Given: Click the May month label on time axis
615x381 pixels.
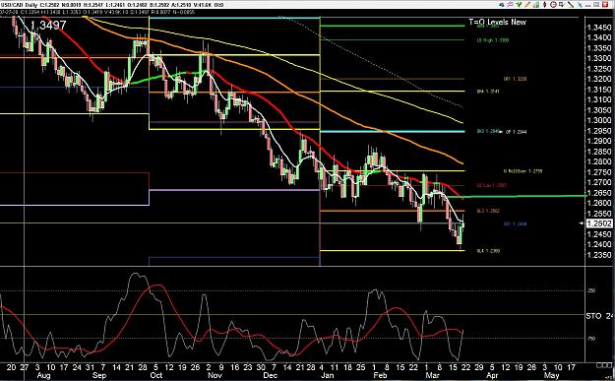Looking at the screenshot, I should 551,375.
